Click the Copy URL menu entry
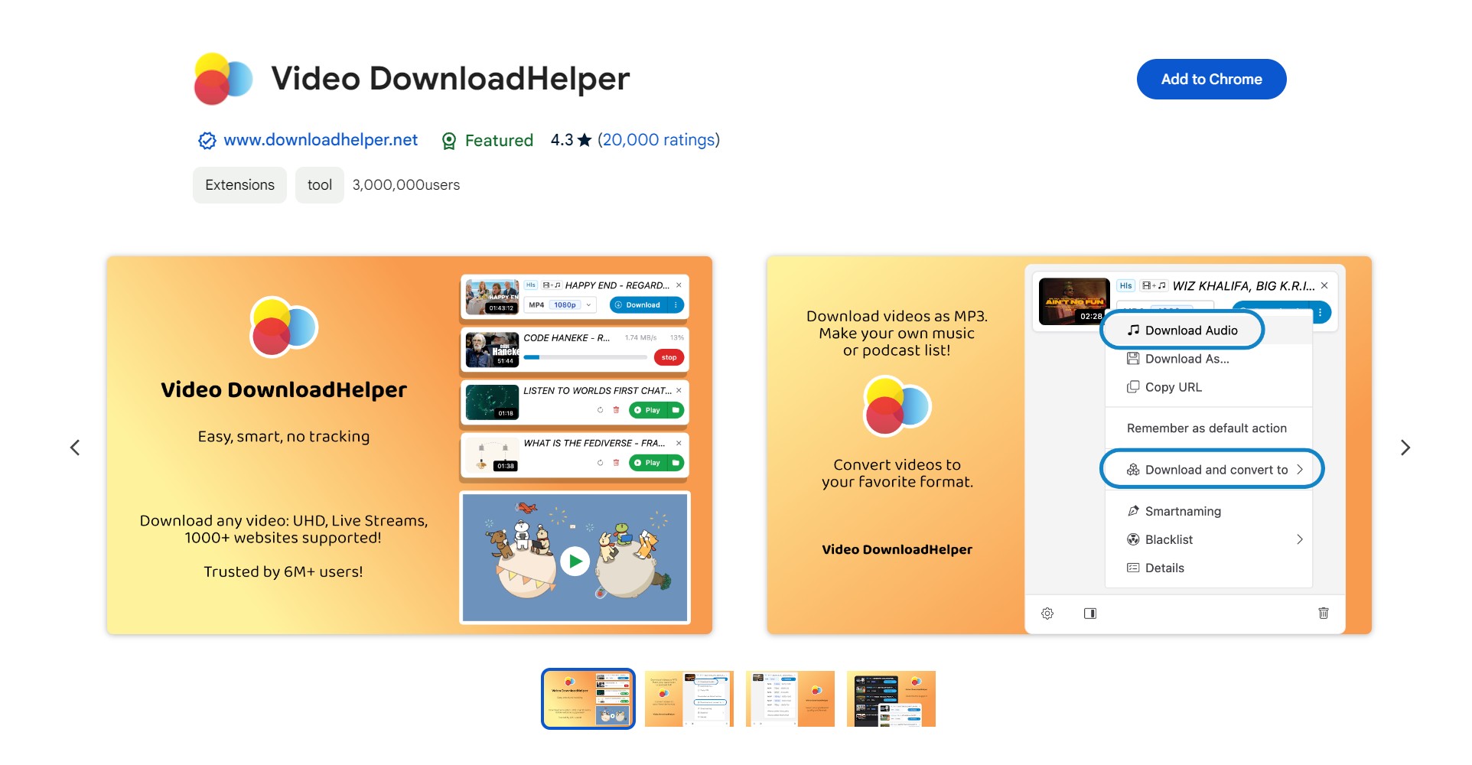 click(x=1209, y=387)
